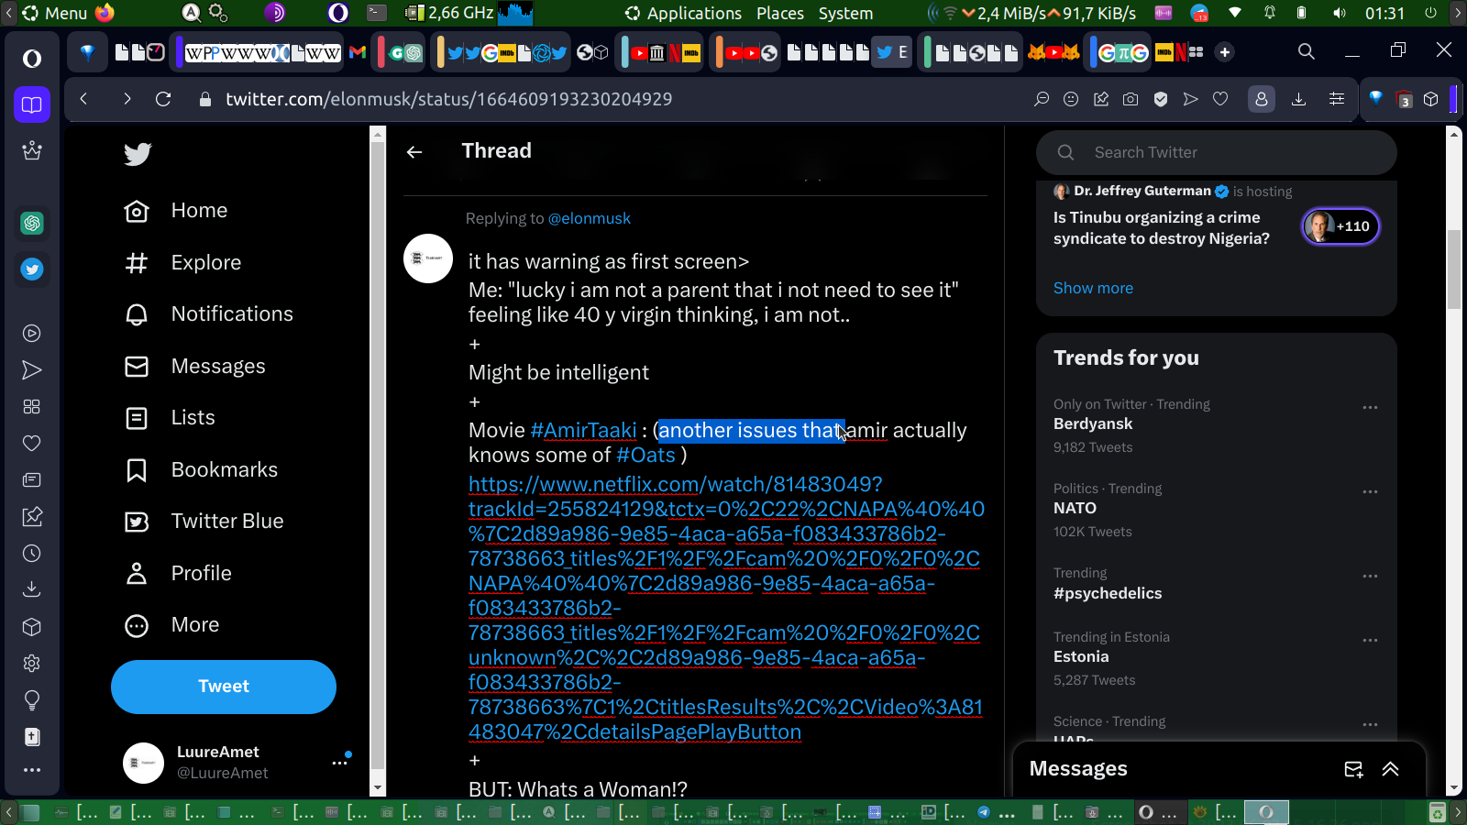Open the Twitter sidebar panel icon
The height and width of the screenshot is (825, 1467).
pos(32,269)
